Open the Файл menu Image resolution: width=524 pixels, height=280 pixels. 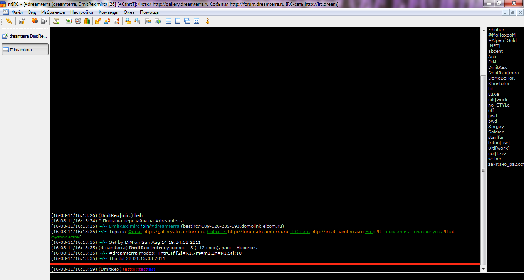click(x=17, y=12)
